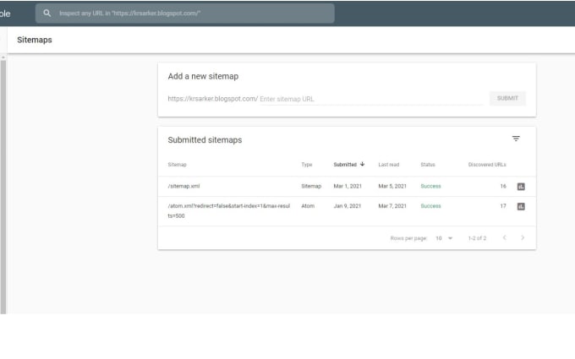Open chart icon for /sitemap.xml row
575x359 pixels.
pyautogui.click(x=521, y=187)
